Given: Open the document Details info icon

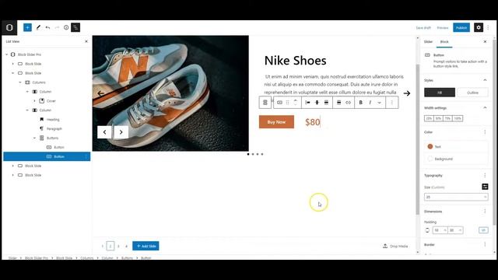Looking at the screenshot, I should 66,28.
